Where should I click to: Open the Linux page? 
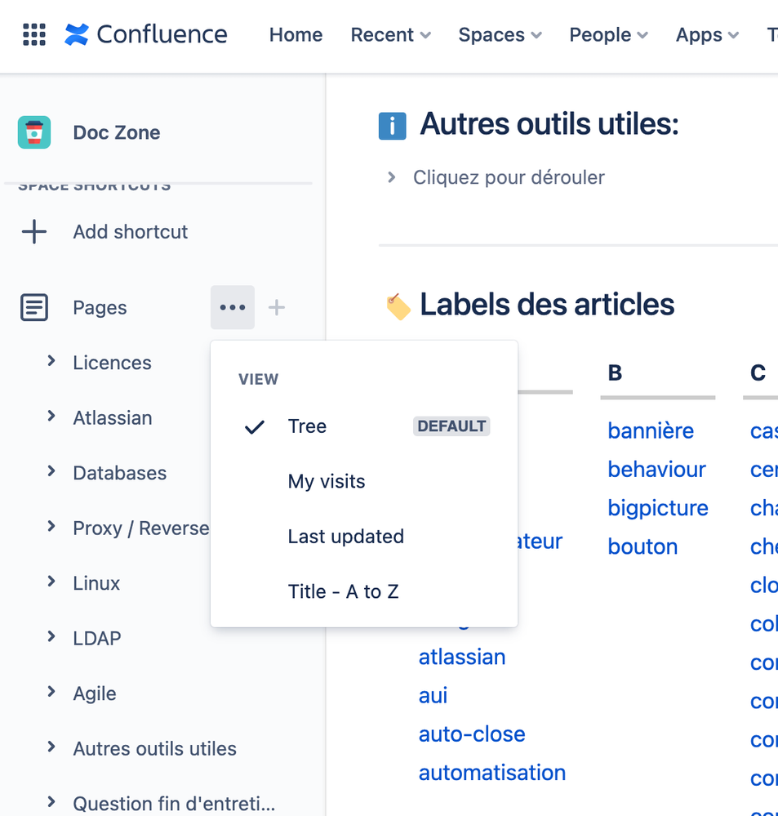96,583
